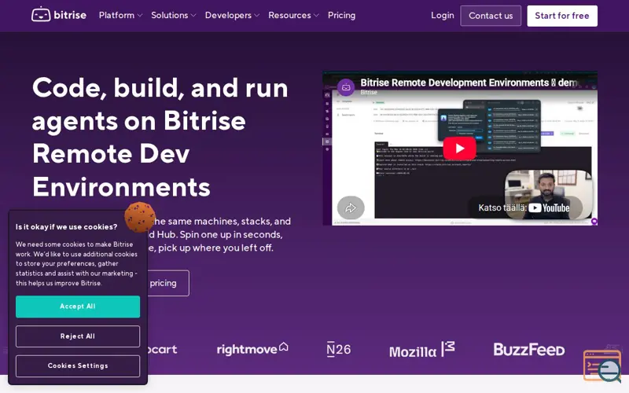This screenshot has width=629, height=393.
Task: Click the partially hidden pricing button
Action: pyautogui.click(x=168, y=283)
